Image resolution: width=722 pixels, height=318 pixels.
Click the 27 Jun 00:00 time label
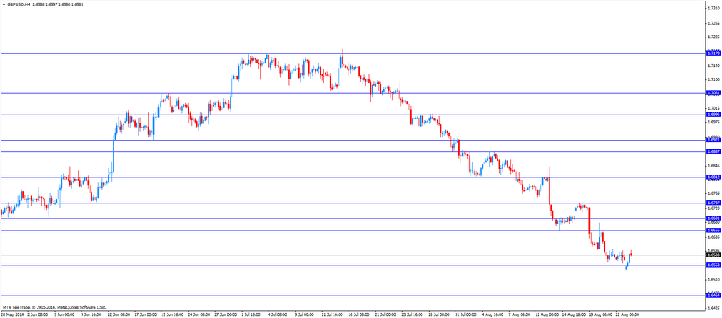225,314
